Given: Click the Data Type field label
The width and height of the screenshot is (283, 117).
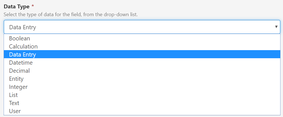Looking at the screenshot, I should (16, 6).
